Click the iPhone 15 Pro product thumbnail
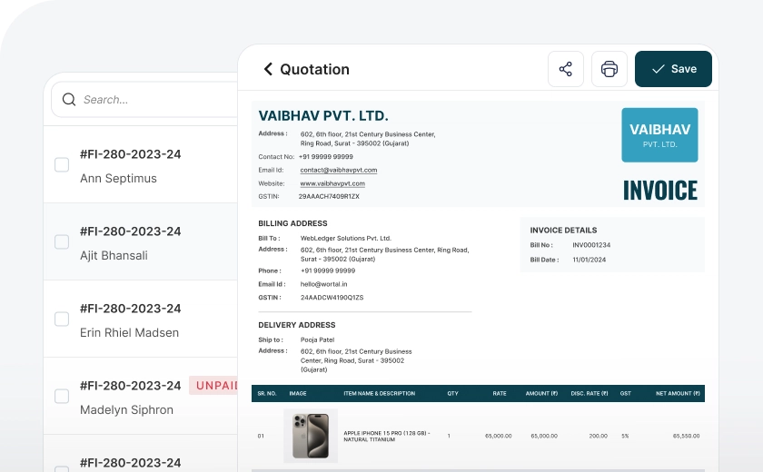The image size is (763, 472). [x=311, y=436]
